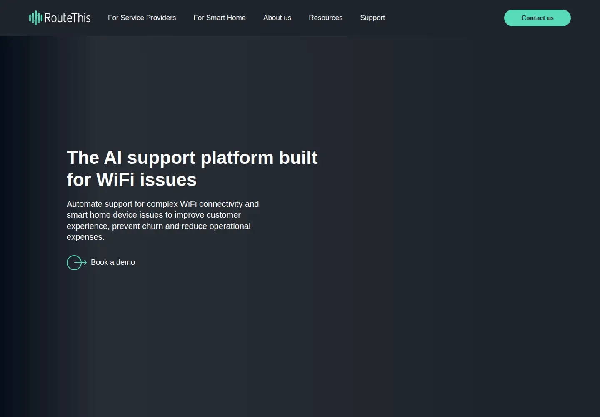Click the paragraph starting 'Automate support for complex WiFi'
Screen dimensions: 600x417
pyautogui.click(x=162, y=220)
